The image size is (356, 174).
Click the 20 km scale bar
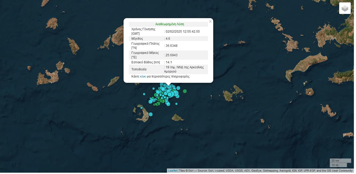pos(340,161)
